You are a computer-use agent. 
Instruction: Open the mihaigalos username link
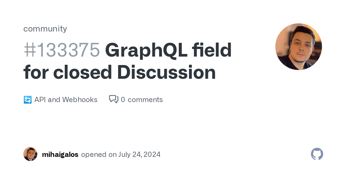[60, 155]
